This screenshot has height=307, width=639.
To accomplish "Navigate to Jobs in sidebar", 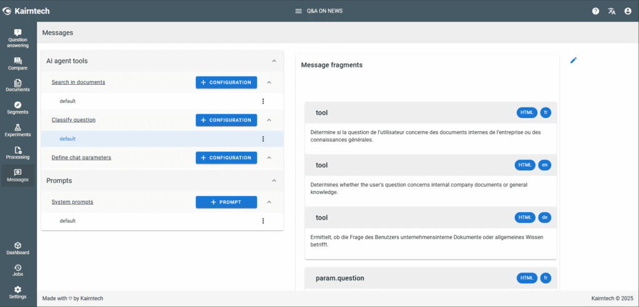I will click(x=17, y=270).
